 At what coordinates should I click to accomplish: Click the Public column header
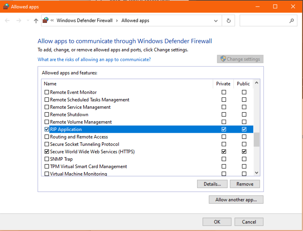[x=243, y=84]
